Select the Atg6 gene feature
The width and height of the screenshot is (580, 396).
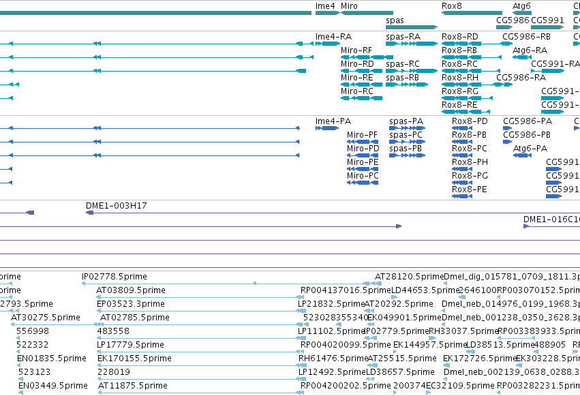[x=522, y=13]
